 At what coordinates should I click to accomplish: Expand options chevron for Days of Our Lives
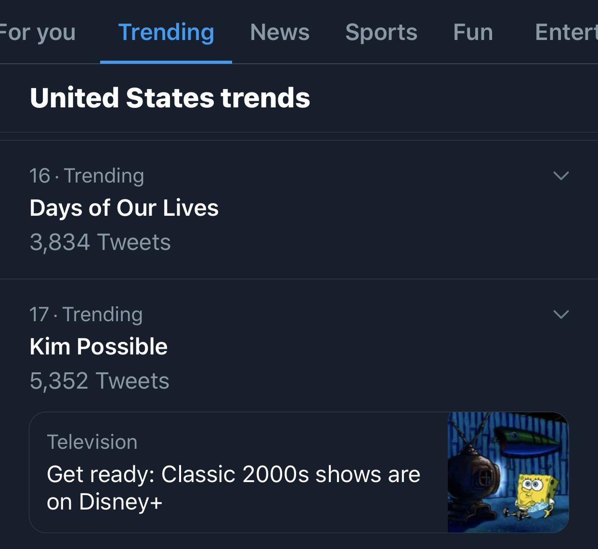pos(561,176)
